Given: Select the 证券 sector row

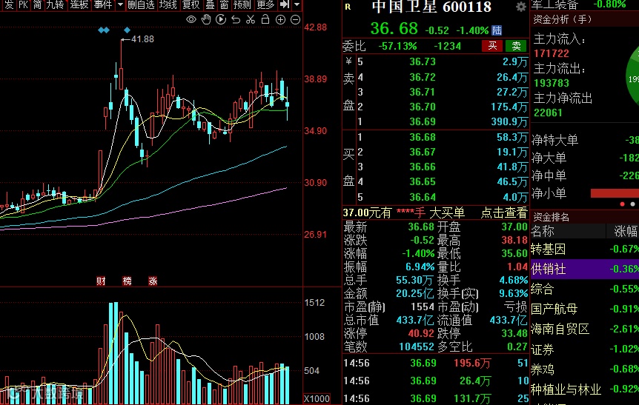Looking at the screenshot, I should 584,349.
